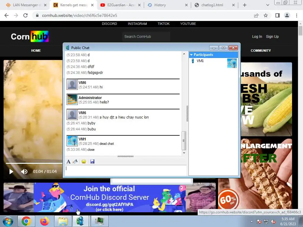303x227 pixels.
Task: Click the volume tray icon
Action: 273,221
